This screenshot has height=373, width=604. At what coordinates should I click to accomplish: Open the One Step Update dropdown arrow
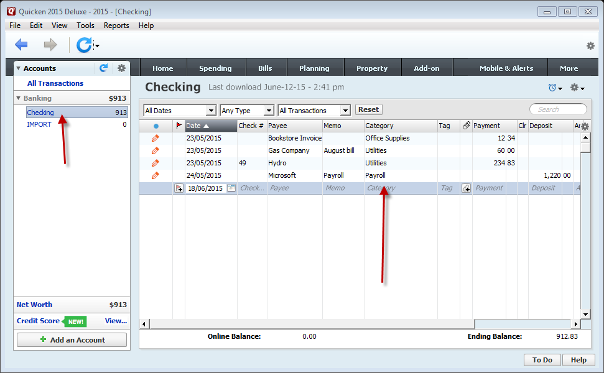pos(97,46)
